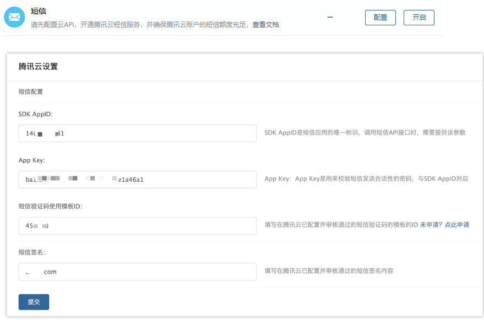Enable SMS with the 开启 button
The image size is (484, 320).
[419, 18]
